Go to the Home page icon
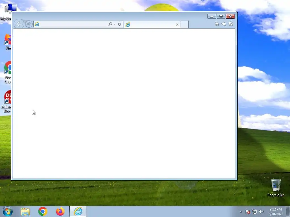This screenshot has height=217, width=290. (217, 24)
